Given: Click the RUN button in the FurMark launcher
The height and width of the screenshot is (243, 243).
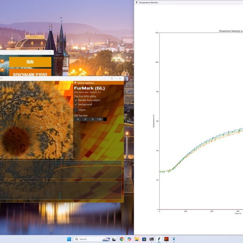Looking at the screenshot, I should tap(30, 62).
